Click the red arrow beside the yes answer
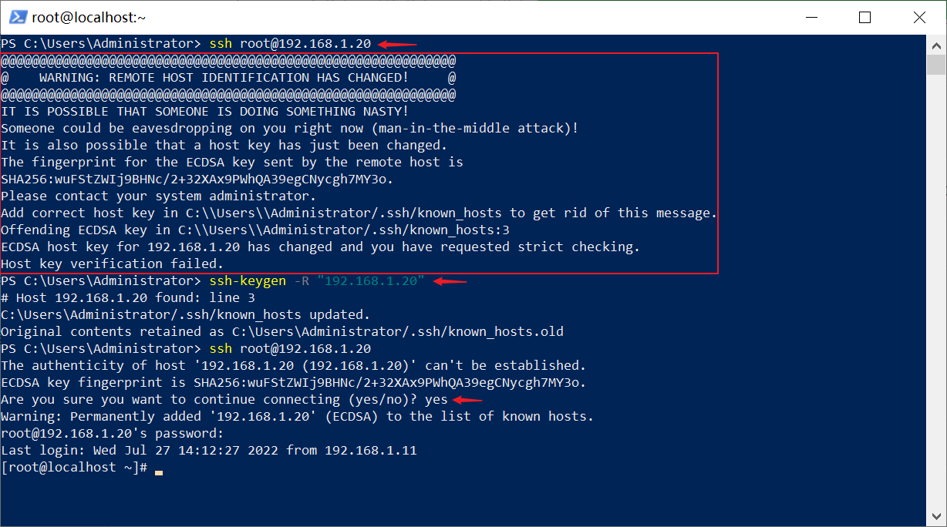The image size is (947, 527). (x=468, y=400)
